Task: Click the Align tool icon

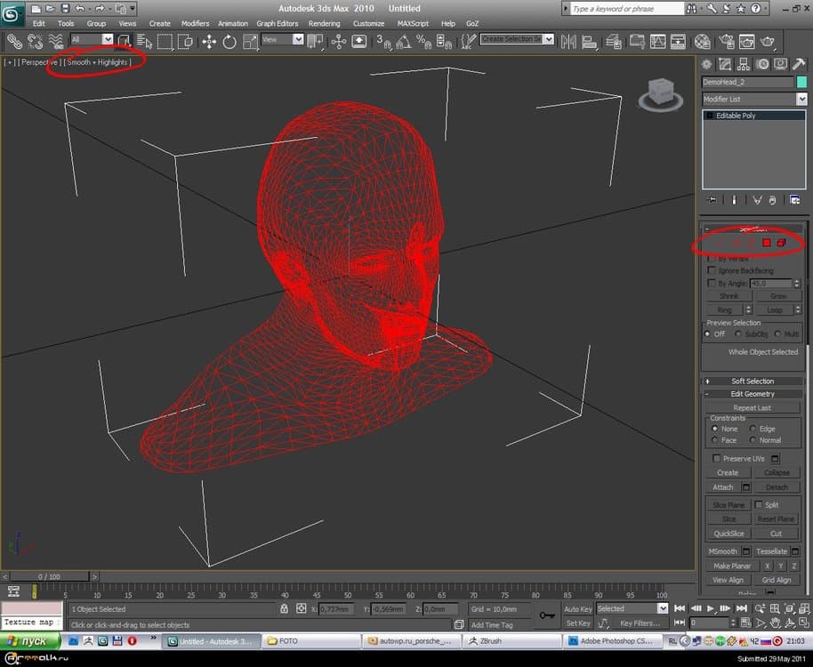Action: point(590,41)
